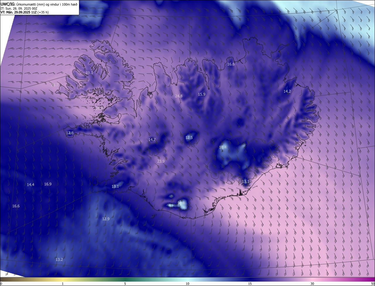Image resolution: width=375 pixels, height=286 pixels.
Task: Click the faint 26.5 value near Breiðafjörður islands
Action: click(x=99, y=108)
